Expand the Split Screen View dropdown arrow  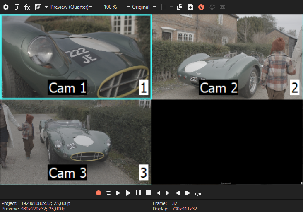[x=46, y=7]
